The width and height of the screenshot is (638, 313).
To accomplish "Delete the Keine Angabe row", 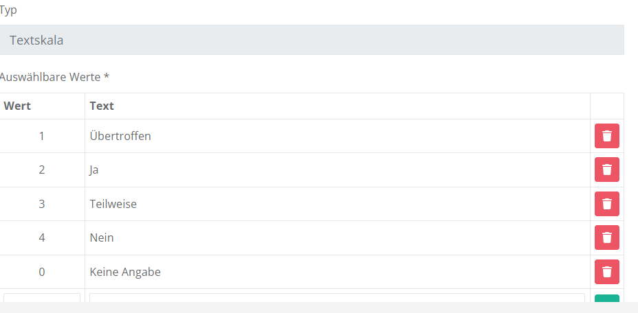I will [x=606, y=272].
